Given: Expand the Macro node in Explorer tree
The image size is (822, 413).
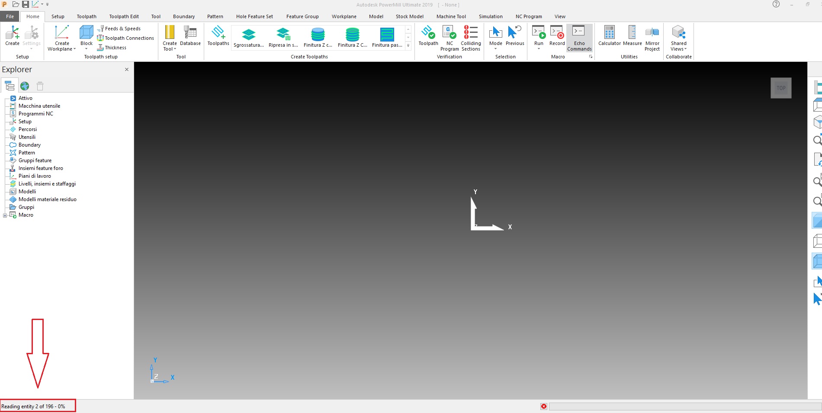Looking at the screenshot, I should (x=5, y=215).
